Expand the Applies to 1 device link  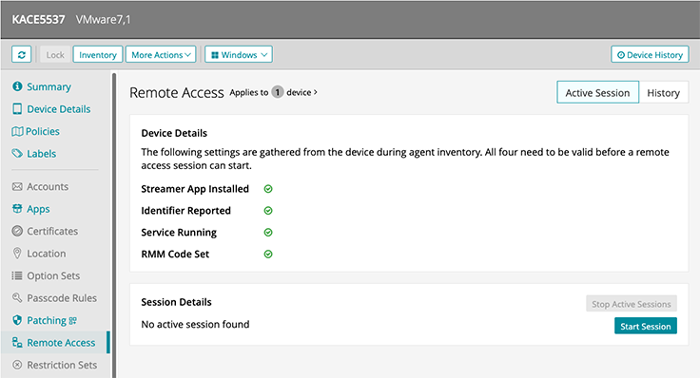click(274, 92)
